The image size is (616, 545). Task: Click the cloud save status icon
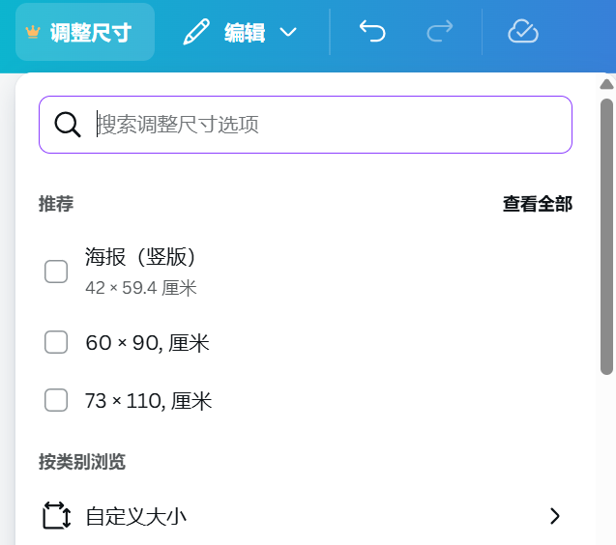[x=522, y=32]
